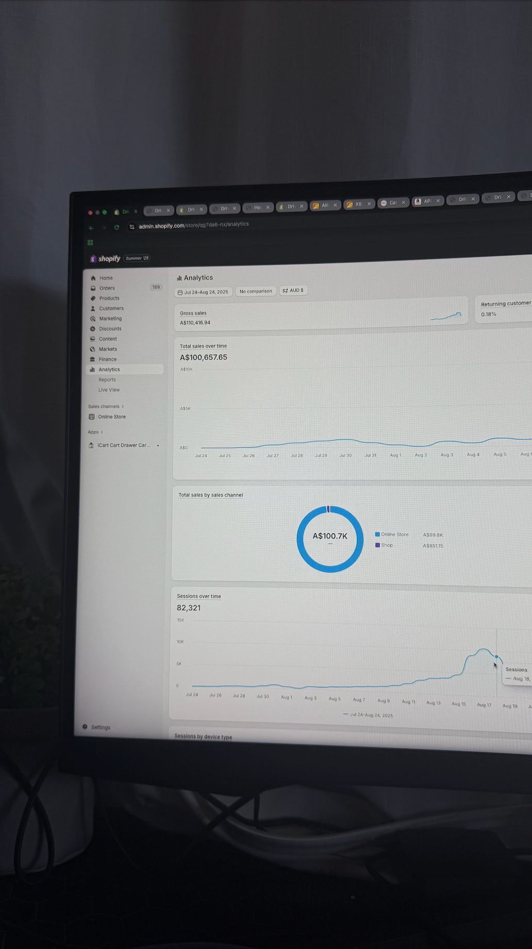Open the Returning customer rate card title
The width and height of the screenshot is (532, 949).
pos(506,304)
